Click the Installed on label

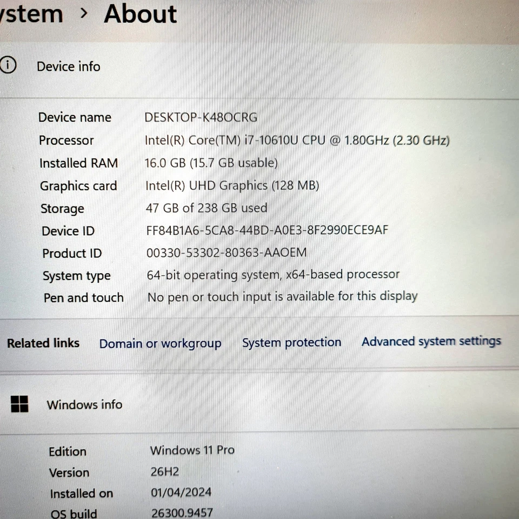tap(82, 494)
